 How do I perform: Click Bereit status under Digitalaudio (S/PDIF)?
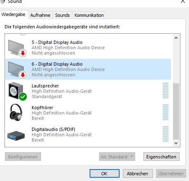pos(38,140)
